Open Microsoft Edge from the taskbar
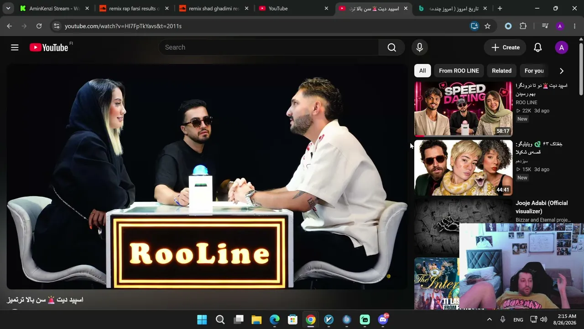This screenshot has height=329, width=584. click(x=274, y=320)
